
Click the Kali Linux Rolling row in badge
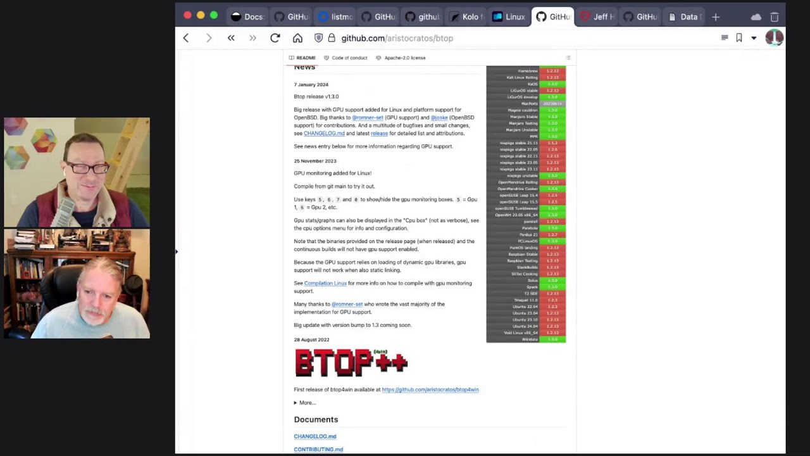click(x=526, y=77)
